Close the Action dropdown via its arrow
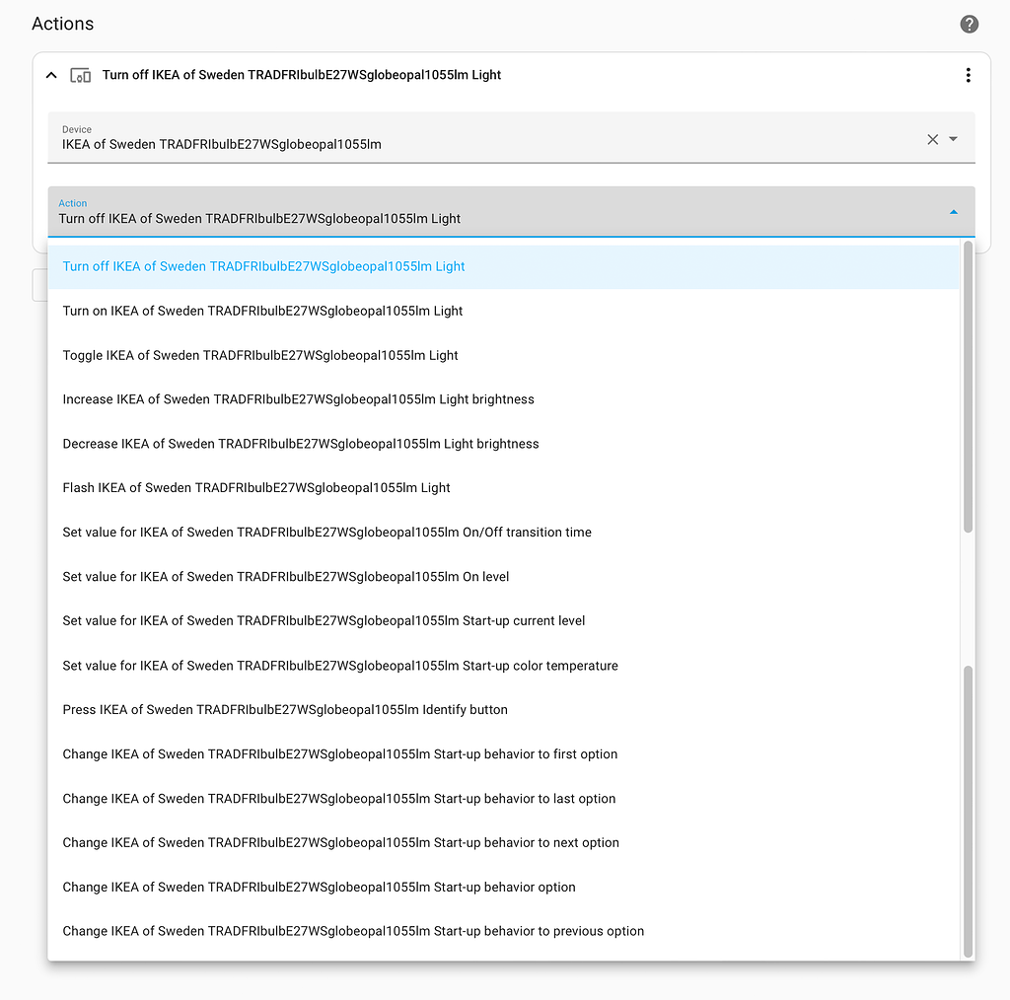The height and width of the screenshot is (1000, 1010). 954,212
